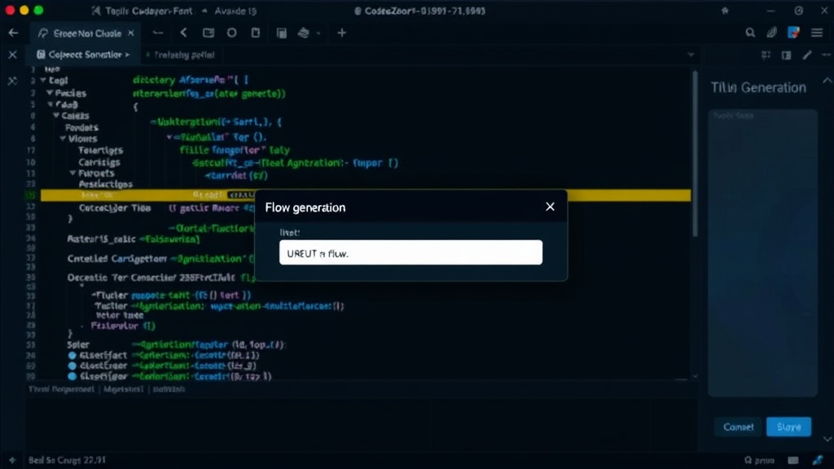Click the down chevron under the Save button
834x469 pixels.
(x=827, y=439)
